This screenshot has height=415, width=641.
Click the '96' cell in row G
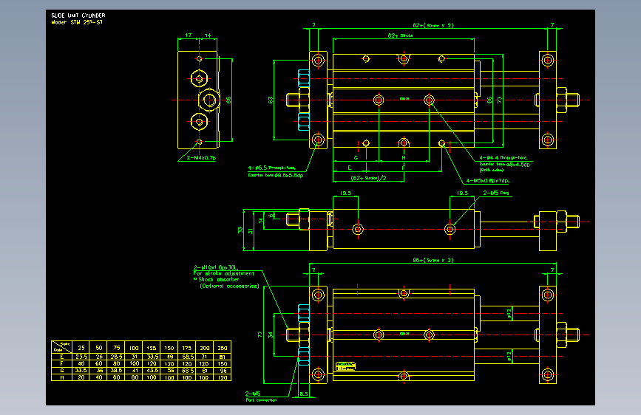(x=223, y=371)
